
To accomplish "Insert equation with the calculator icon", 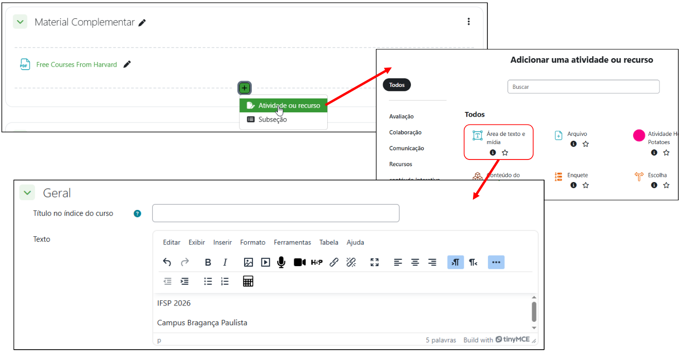I will click(248, 281).
